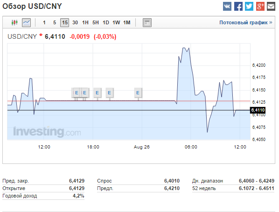Share chart on VK
Image resolution: width=279 pixels, height=212 pixels.
tap(227, 7)
